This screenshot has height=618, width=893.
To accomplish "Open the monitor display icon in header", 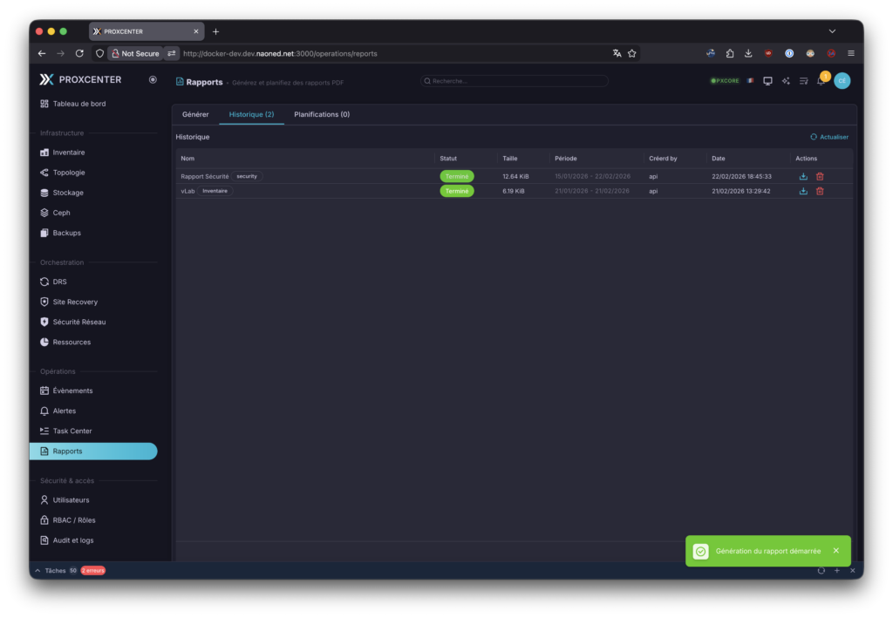I will pyautogui.click(x=767, y=81).
